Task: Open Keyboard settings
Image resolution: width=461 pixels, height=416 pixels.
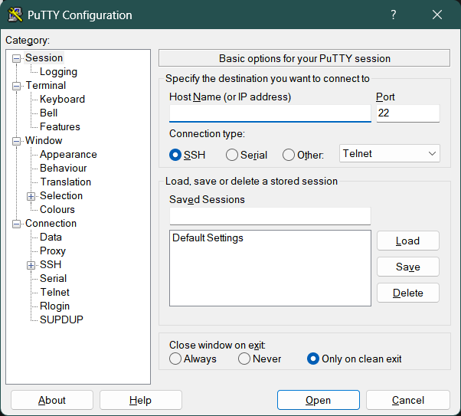Action: click(62, 99)
